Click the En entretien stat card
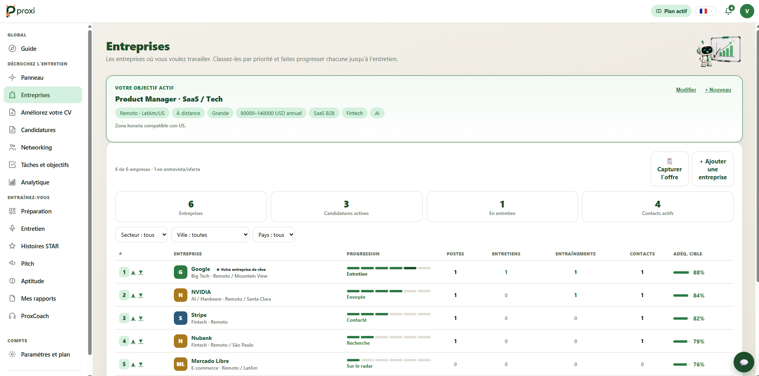The width and height of the screenshot is (759, 376). tap(502, 207)
